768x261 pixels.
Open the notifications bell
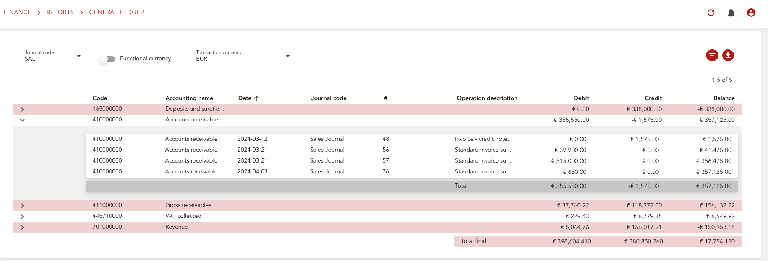[x=731, y=13]
